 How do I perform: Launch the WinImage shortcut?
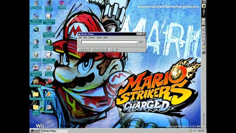[49, 109]
